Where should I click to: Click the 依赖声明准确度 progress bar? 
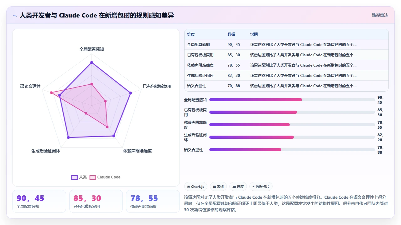[x=292, y=125]
